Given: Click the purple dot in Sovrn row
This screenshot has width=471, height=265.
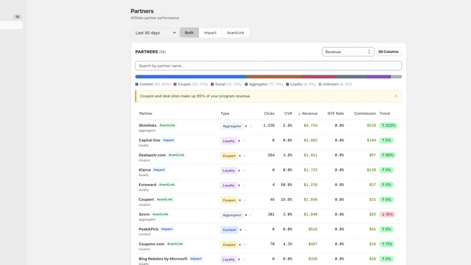Looking at the screenshot, I should [x=246, y=215].
